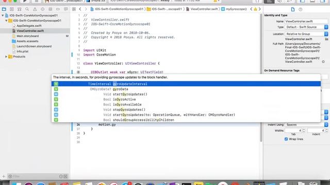Screen dimensions: 330x185
Task: Open the Symbol navigator
Action: pyautogui.click(x=20, y=9)
